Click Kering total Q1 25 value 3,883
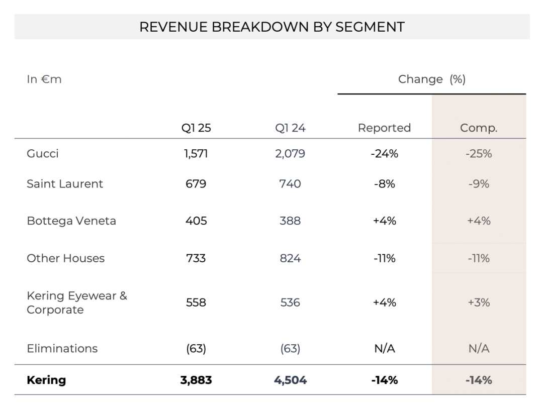543x407 pixels. (x=196, y=380)
